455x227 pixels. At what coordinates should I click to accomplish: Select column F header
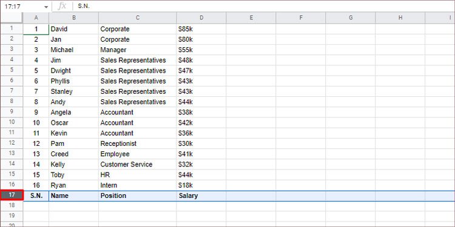(x=301, y=18)
